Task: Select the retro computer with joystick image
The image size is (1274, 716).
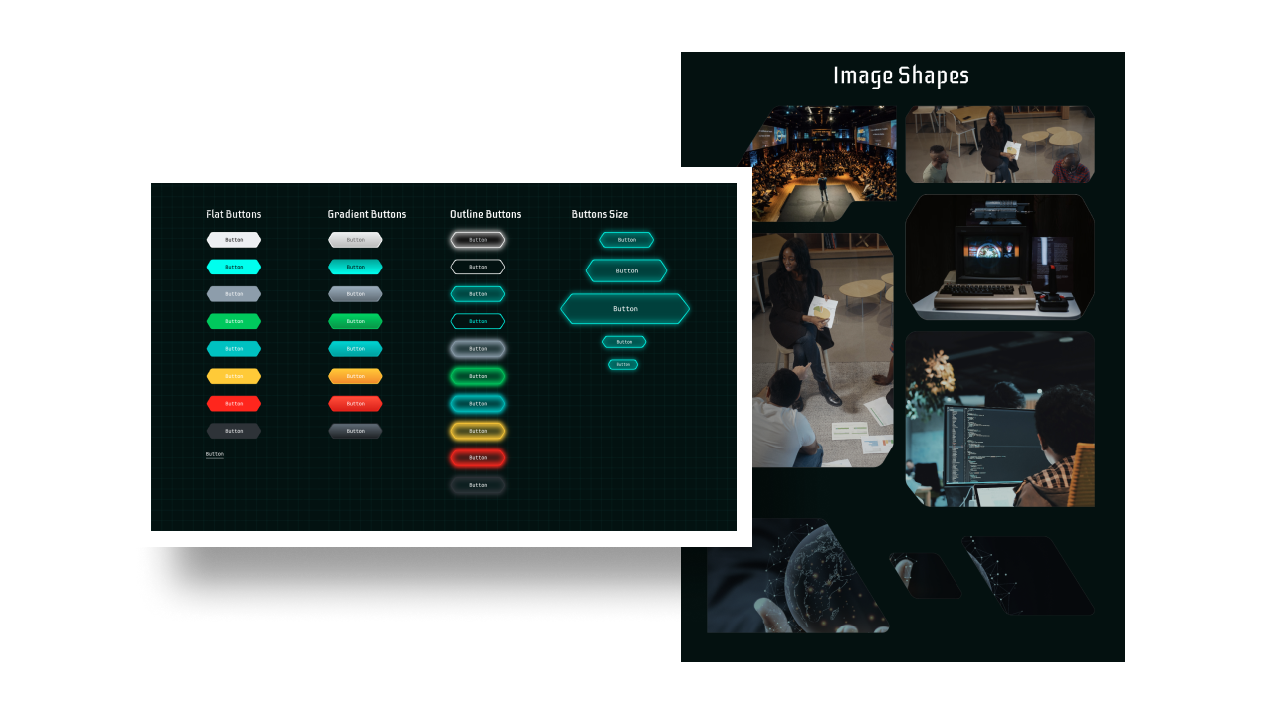Action: click(x=999, y=257)
